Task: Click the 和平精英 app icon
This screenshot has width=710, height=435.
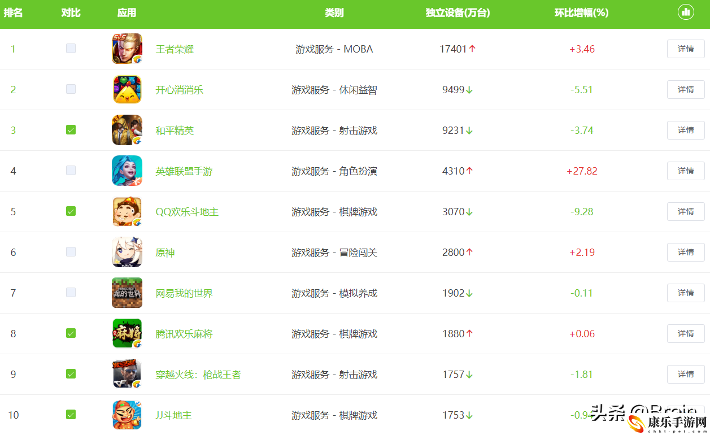Action: 127,130
